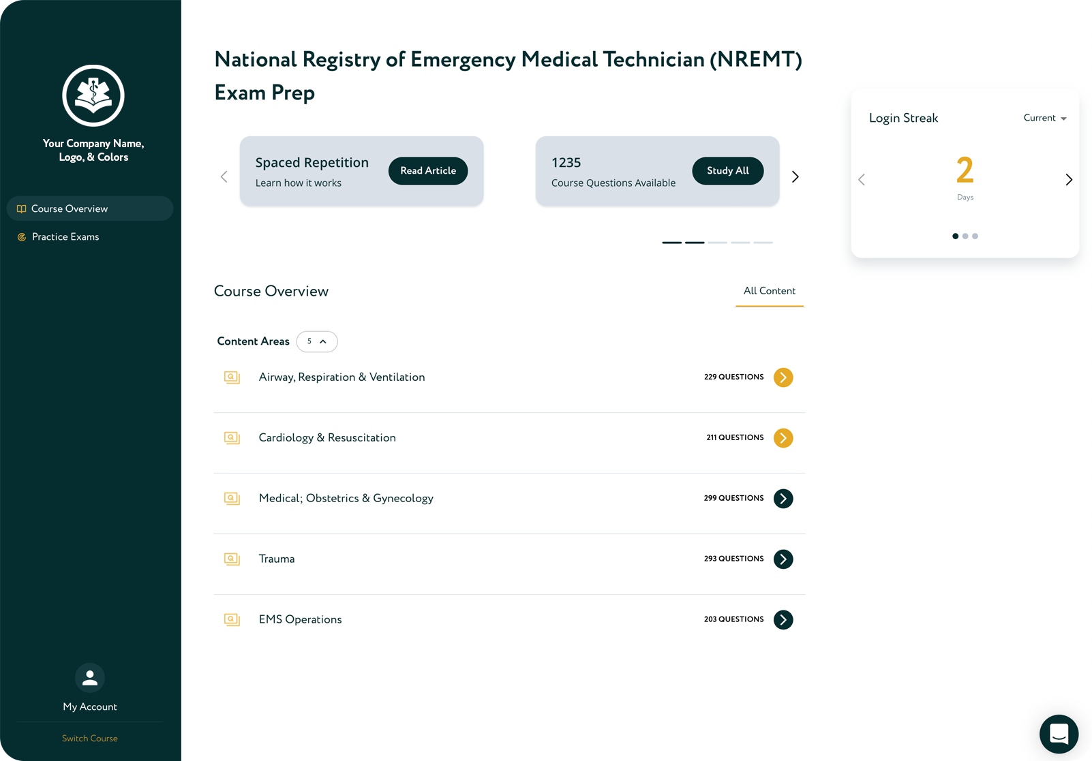Go to next carousel card arrow
Viewport: 1092px width, 761px height.
(795, 177)
